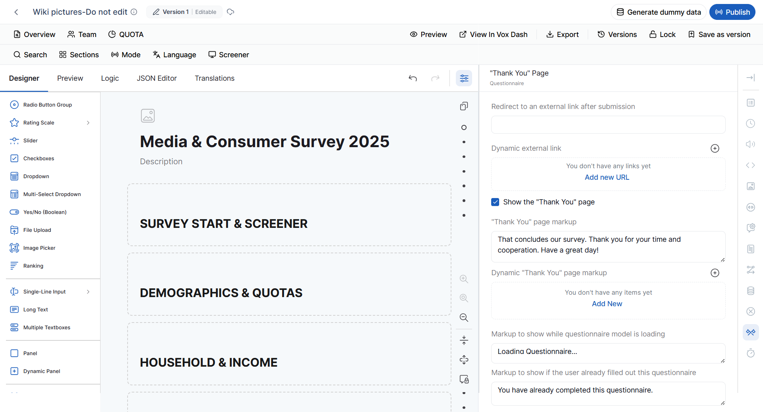Zoom in on the survey canvas
The image size is (763, 412).
[464, 279]
